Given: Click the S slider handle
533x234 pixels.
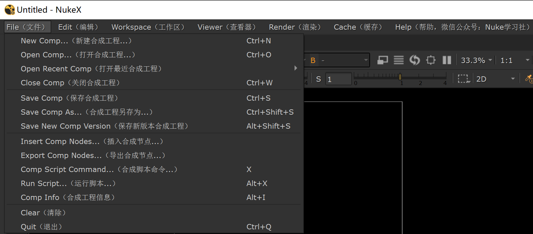Looking at the screenshot, I should (400, 77).
